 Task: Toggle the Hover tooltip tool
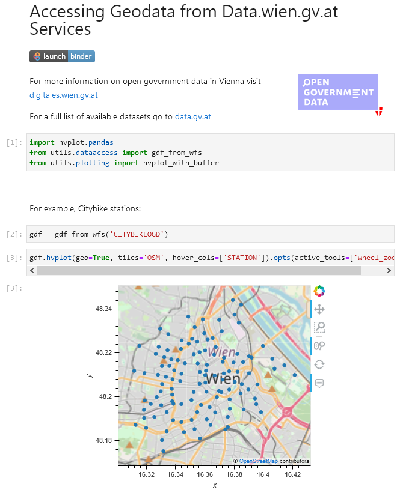319,383
